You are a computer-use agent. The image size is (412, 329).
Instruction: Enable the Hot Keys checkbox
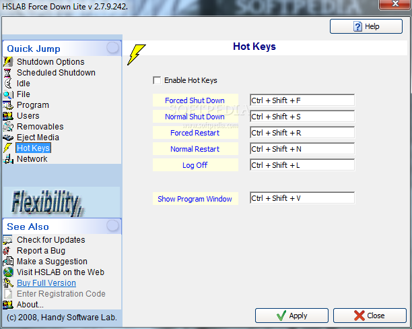point(157,80)
